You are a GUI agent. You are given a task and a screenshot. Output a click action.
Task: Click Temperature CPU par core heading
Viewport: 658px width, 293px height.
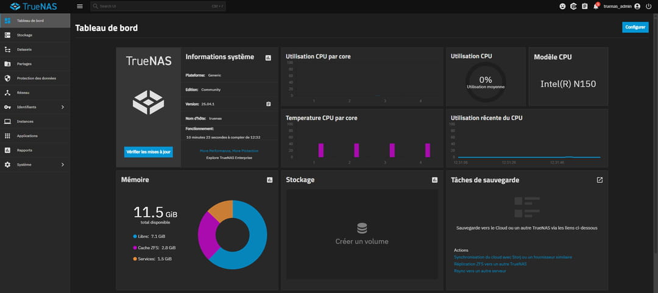[322, 118]
